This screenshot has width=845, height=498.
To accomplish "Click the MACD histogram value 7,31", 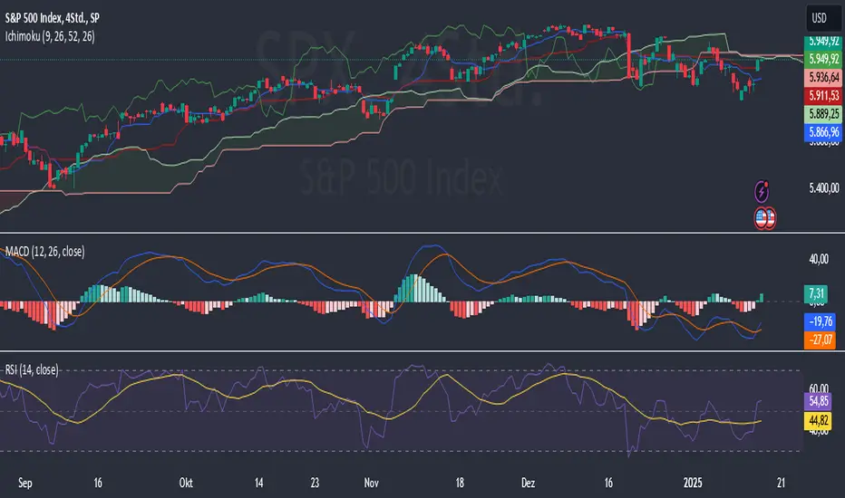I will tap(816, 293).
